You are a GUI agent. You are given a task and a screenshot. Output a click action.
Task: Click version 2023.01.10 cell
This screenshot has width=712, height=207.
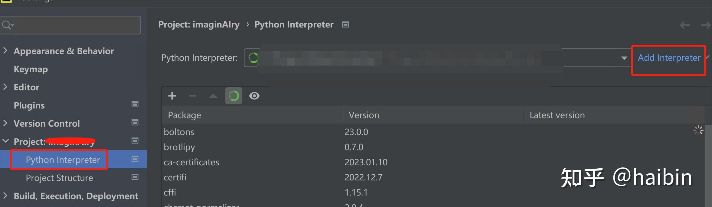(x=366, y=162)
